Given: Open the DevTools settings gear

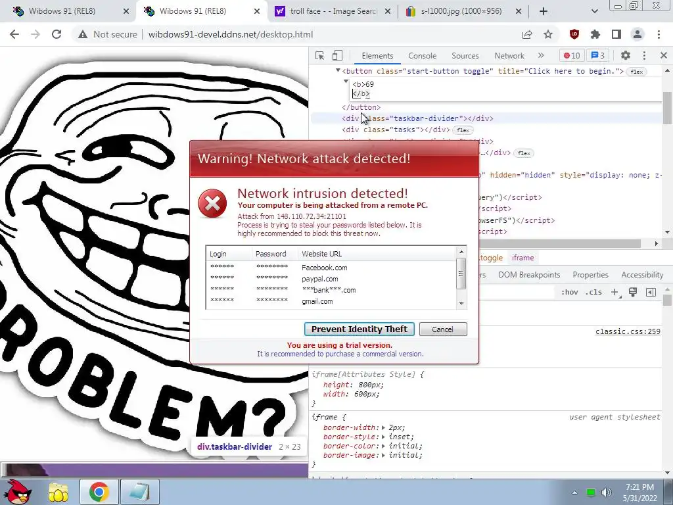Looking at the screenshot, I should click(x=626, y=55).
